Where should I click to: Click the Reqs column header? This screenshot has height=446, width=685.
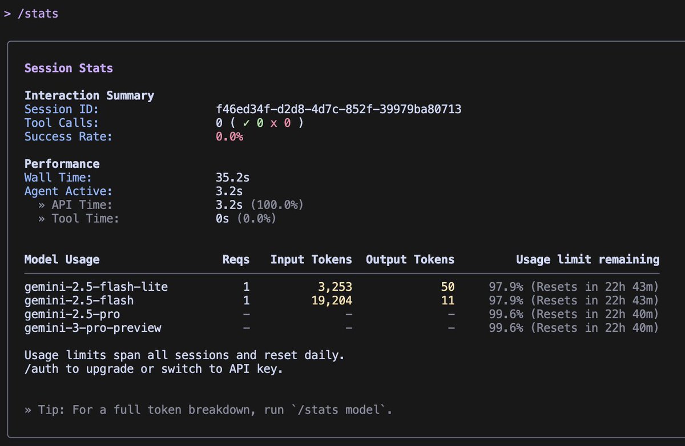pos(236,260)
